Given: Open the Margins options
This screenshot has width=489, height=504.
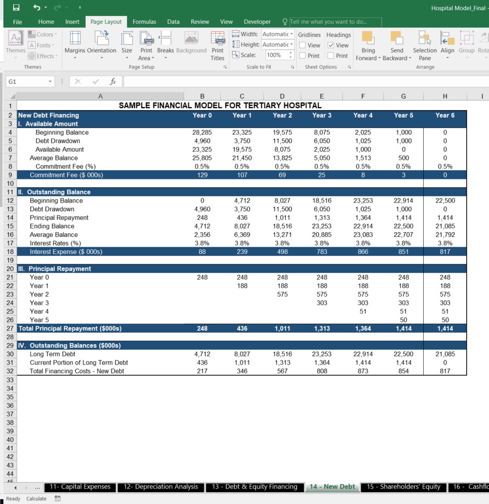Looking at the screenshot, I should [75, 45].
